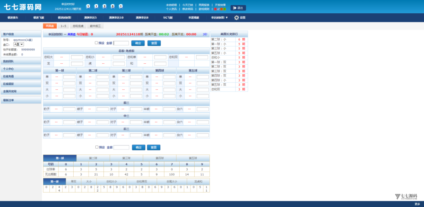Click the lottery ball showing number 5
This screenshot has width=424, height=207.
pyautogui.click(x=113, y=7)
